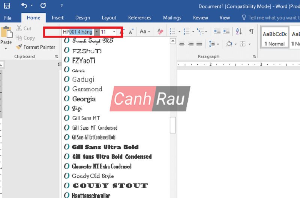The image size is (300, 198).
Task: Click the Redo/Repeat icon
Action: pyautogui.click(x=43, y=6)
